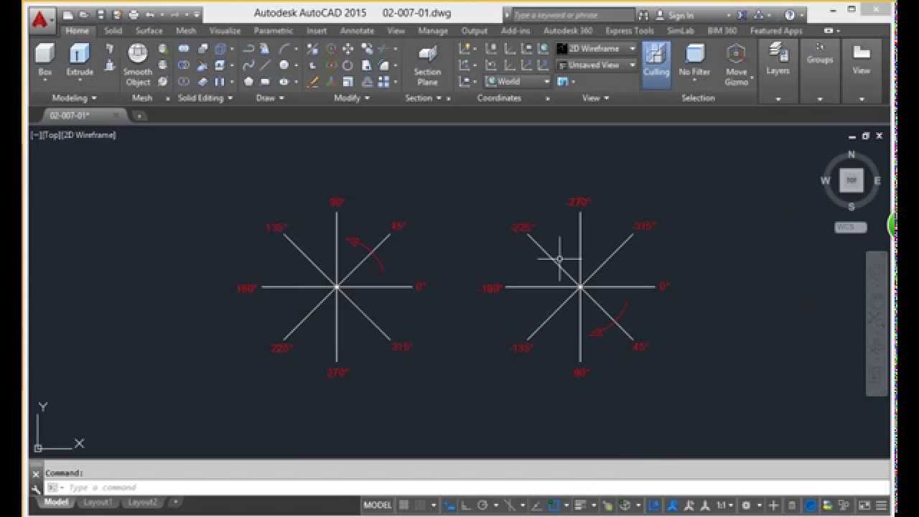Click the TOP face of the ViewCube
The image size is (919, 517).
[x=852, y=180]
